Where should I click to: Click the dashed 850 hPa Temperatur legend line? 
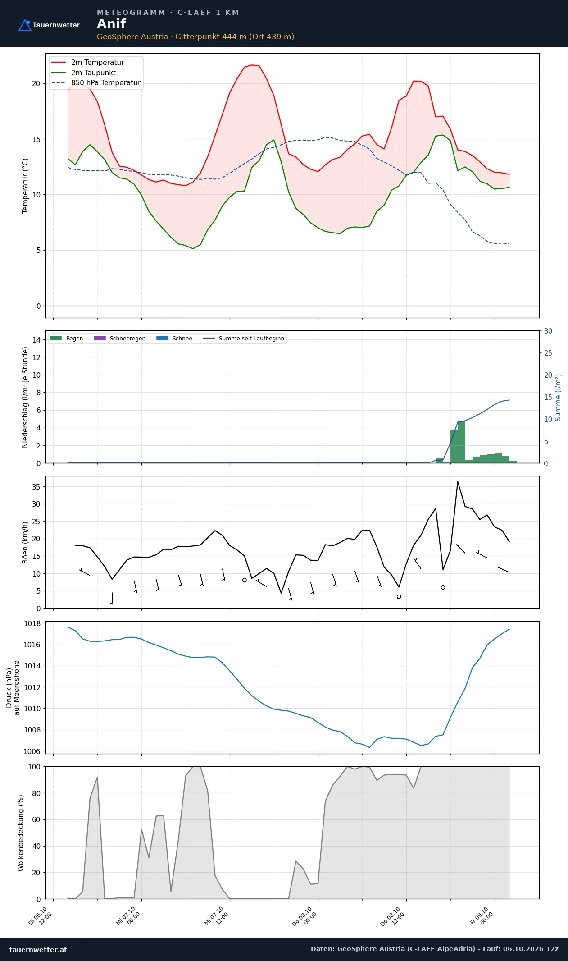[x=59, y=83]
